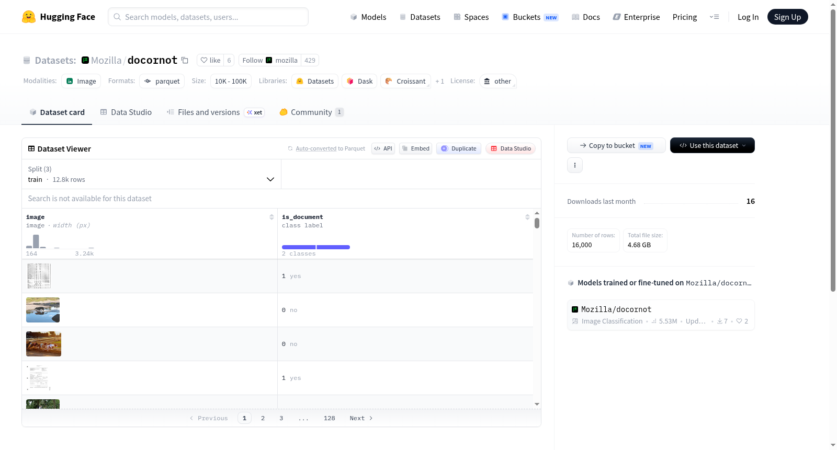
Task: Select the parquet format tag
Action: pyautogui.click(x=162, y=81)
